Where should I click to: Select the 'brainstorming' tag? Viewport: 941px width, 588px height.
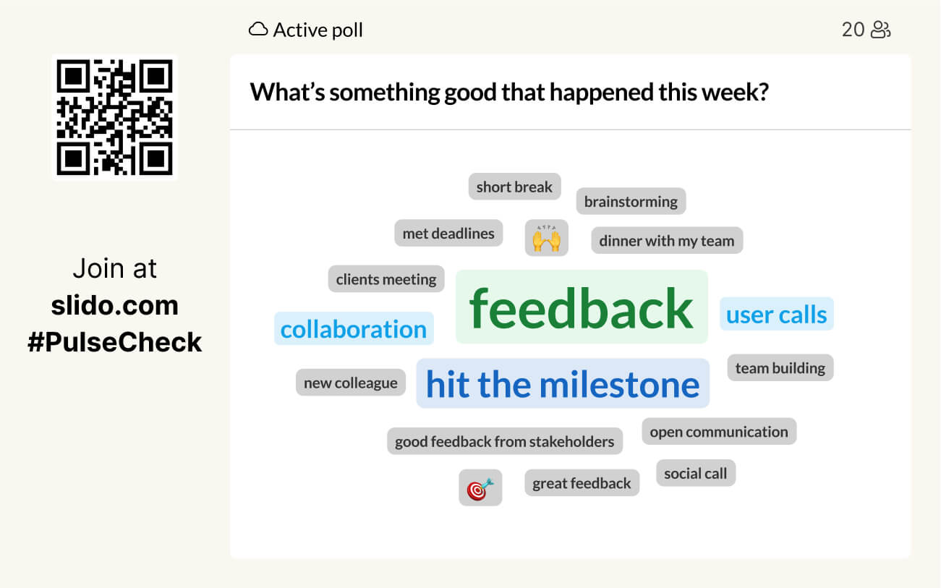pos(631,201)
